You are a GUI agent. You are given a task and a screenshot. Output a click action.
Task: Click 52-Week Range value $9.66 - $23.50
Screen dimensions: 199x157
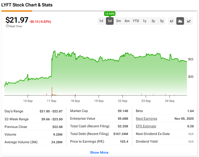coord(52,119)
